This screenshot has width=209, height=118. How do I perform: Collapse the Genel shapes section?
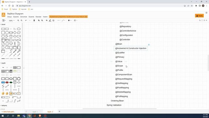pyautogui.click(x=3, y=25)
